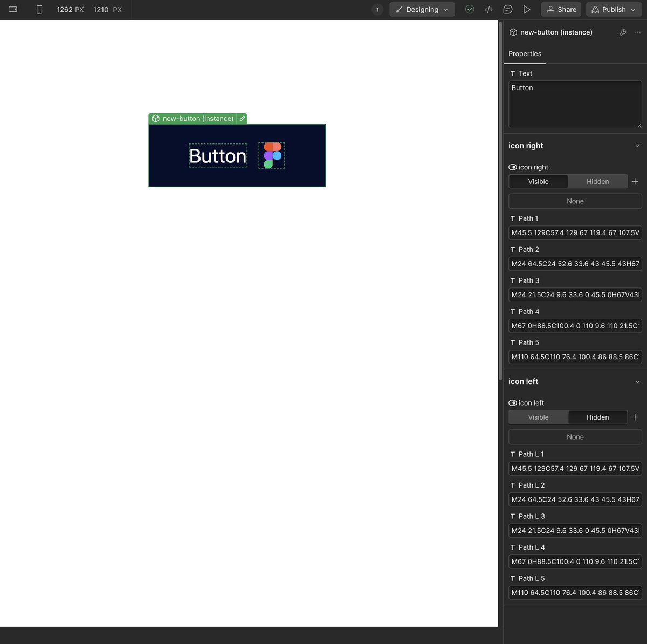Screen dimensions: 647x644
Task: Open the three-dot menu in the panel header
Action: [x=637, y=32]
